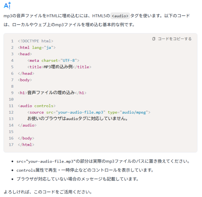Click line number 17 in code gutter
This screenshot has height=197, width=202.
11,145
